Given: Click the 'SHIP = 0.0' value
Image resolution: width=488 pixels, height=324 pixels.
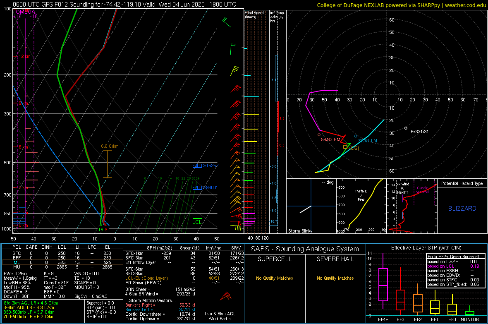Looking at the screenshot, I should 97,317.
